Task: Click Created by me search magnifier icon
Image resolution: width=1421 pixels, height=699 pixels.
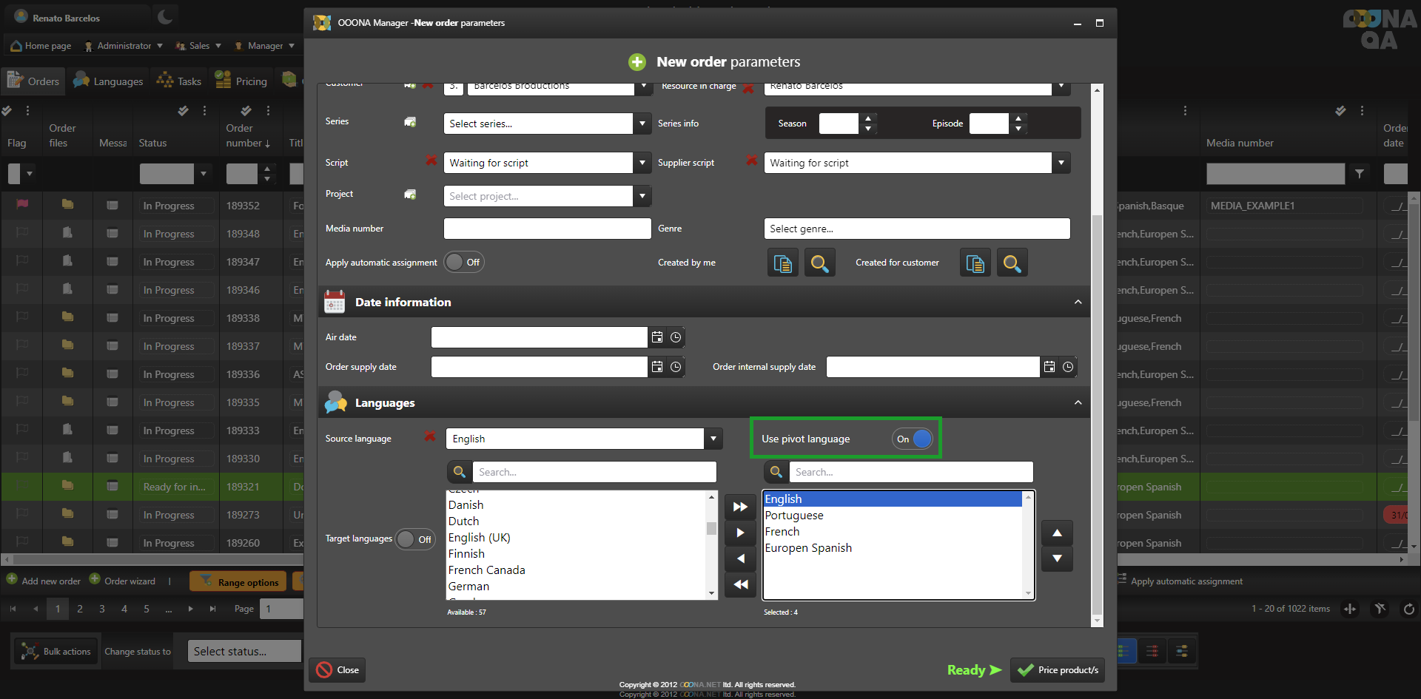Action: tap(819, 263)
